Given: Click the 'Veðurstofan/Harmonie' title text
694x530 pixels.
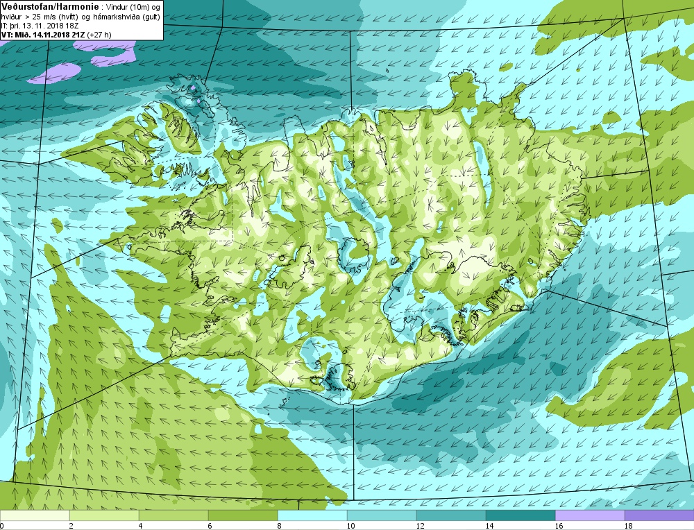Looking at the screenshot, I should coord(51,7).
